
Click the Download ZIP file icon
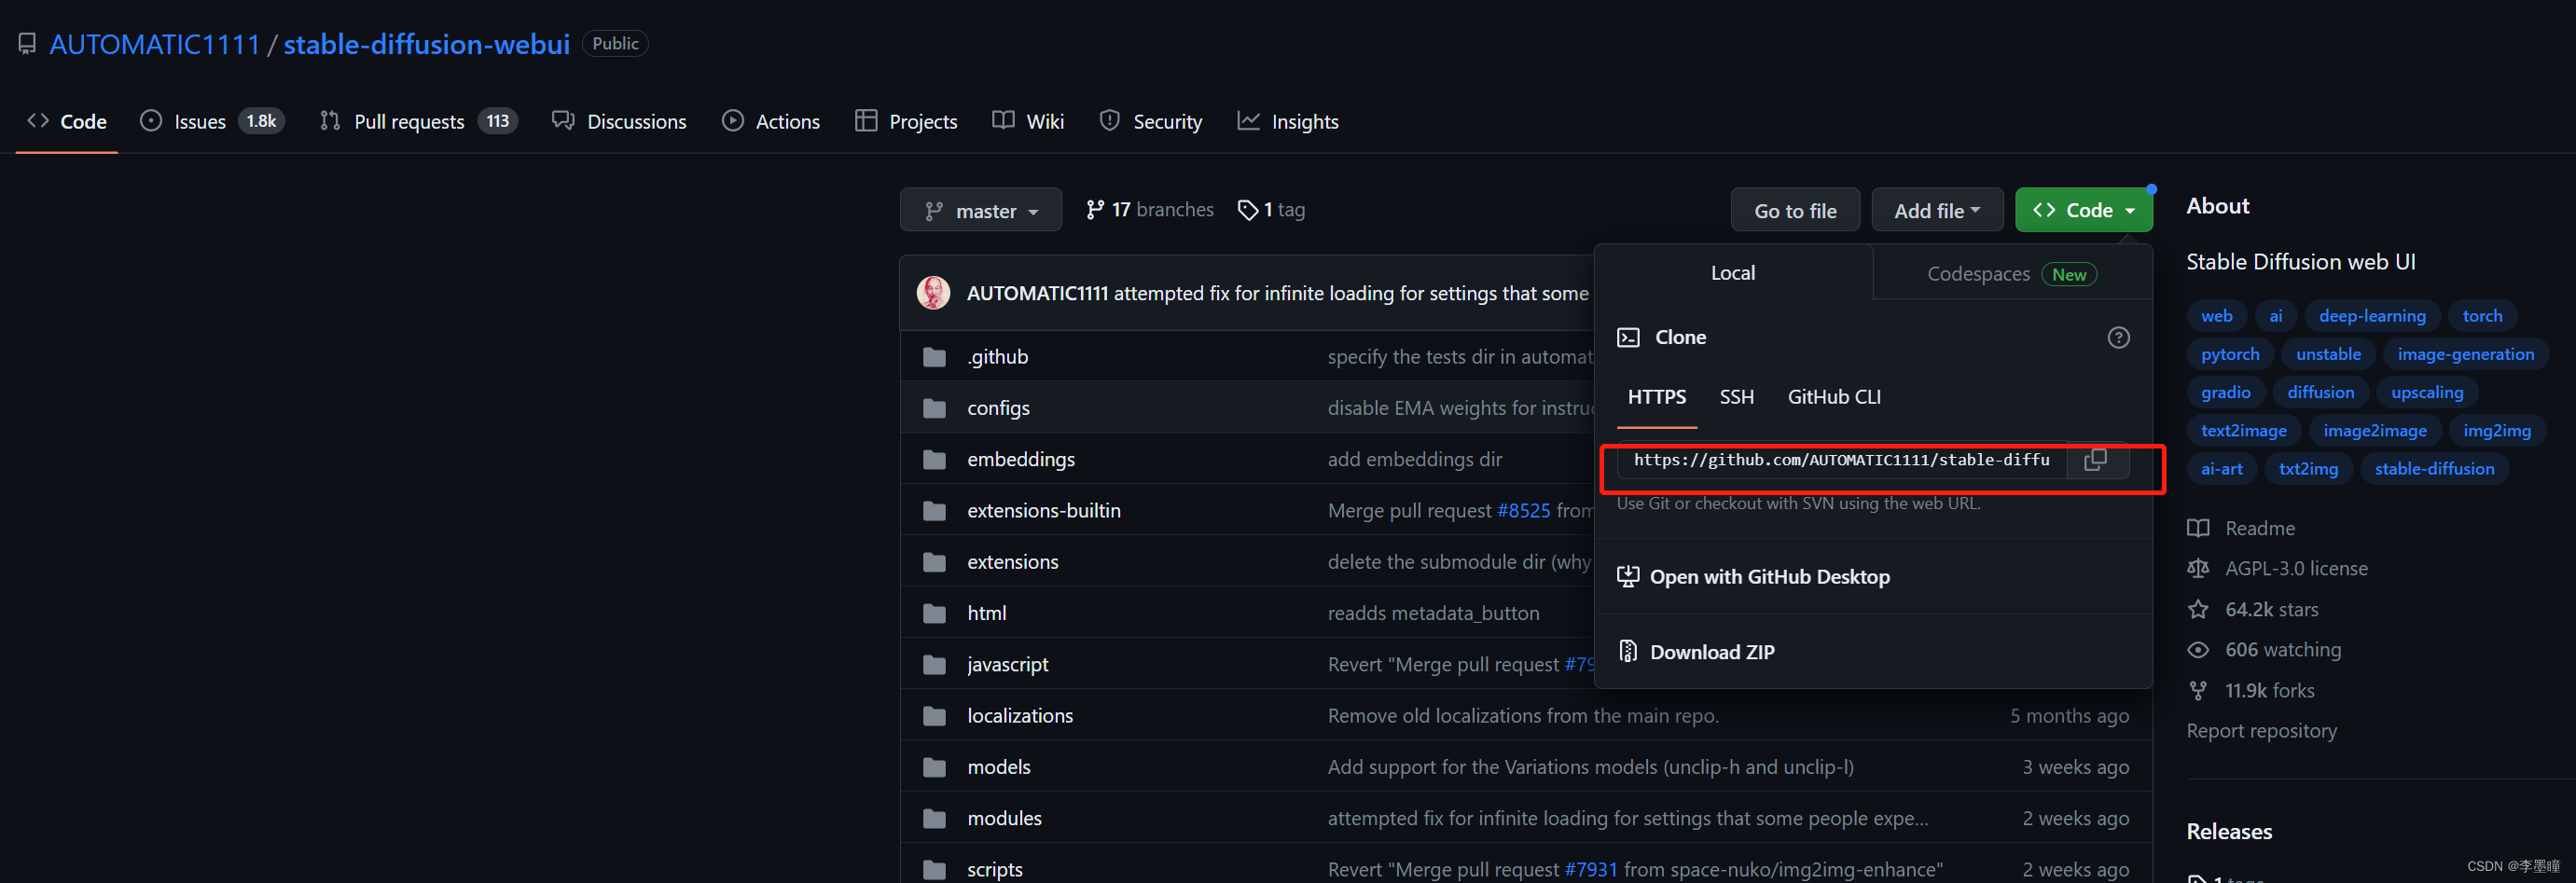click(1628, 651)
